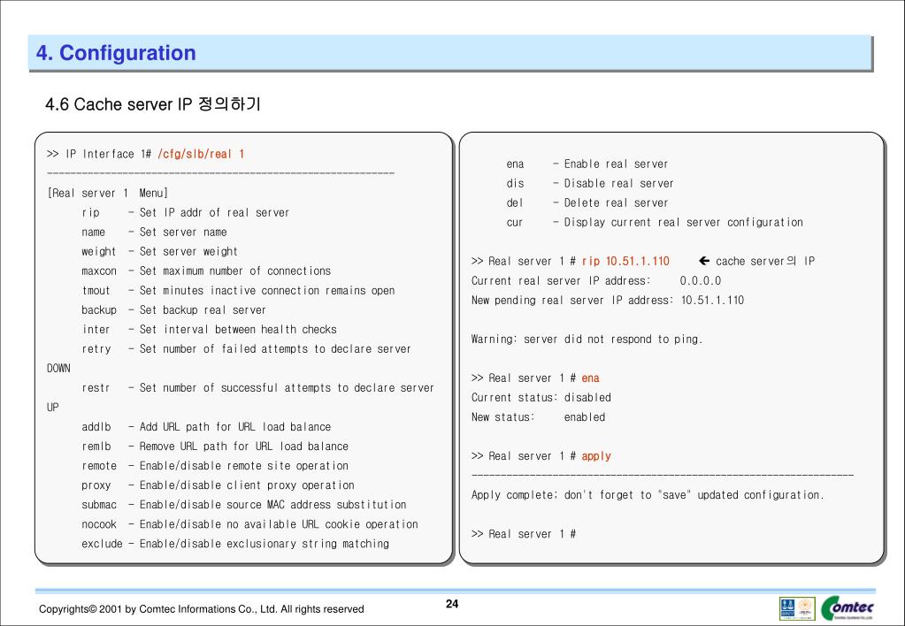Click the 'cache server의 IP' annotation text
The image size is (905, 626).
(764, 262)
